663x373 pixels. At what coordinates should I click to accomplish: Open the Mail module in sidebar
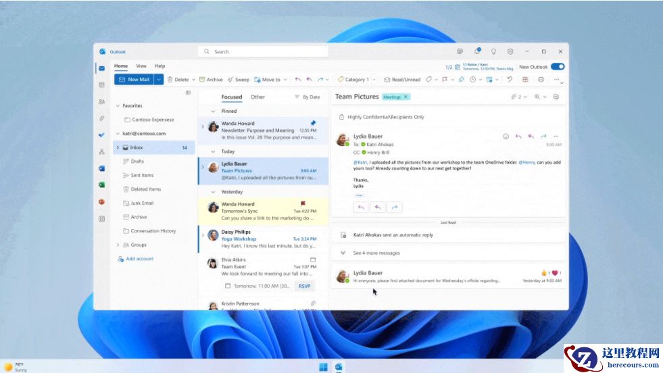coord(102,68)
